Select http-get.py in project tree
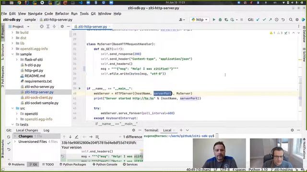Image resolution: width=307 pixels, height=172 pixels. [x=34, y=70]
